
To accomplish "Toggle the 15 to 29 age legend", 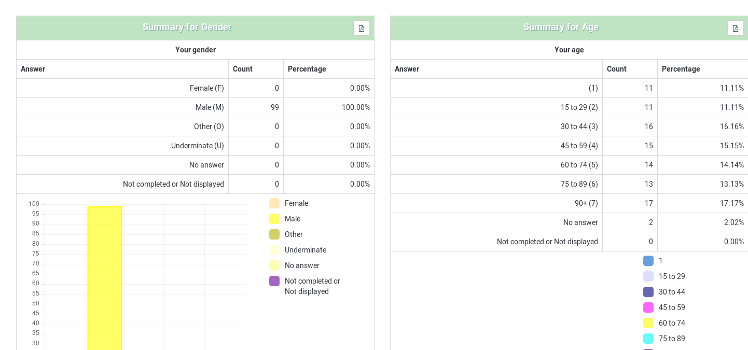I will pos(648,276).
